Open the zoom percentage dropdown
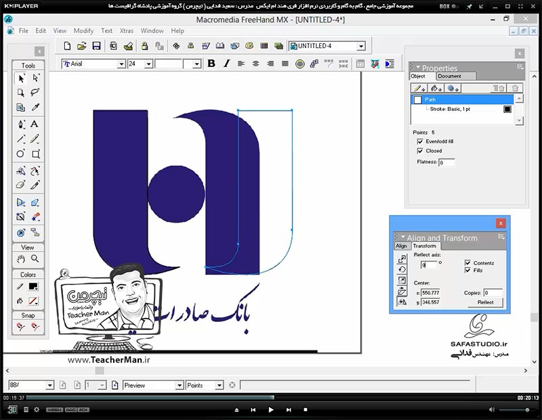Screen dimensions: 542x420 click(49, 385)
